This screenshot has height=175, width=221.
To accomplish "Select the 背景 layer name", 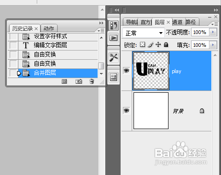I will click(178, 111).
